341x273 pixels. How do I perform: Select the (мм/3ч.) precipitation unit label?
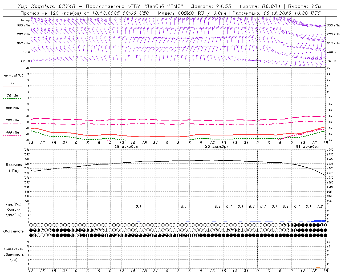point(14,204)
